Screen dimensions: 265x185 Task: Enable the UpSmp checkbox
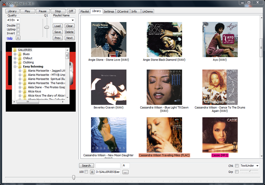pos(18,29)
